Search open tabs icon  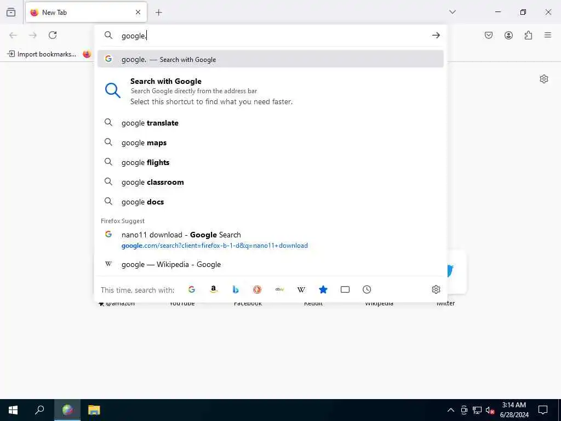point(345,289)
